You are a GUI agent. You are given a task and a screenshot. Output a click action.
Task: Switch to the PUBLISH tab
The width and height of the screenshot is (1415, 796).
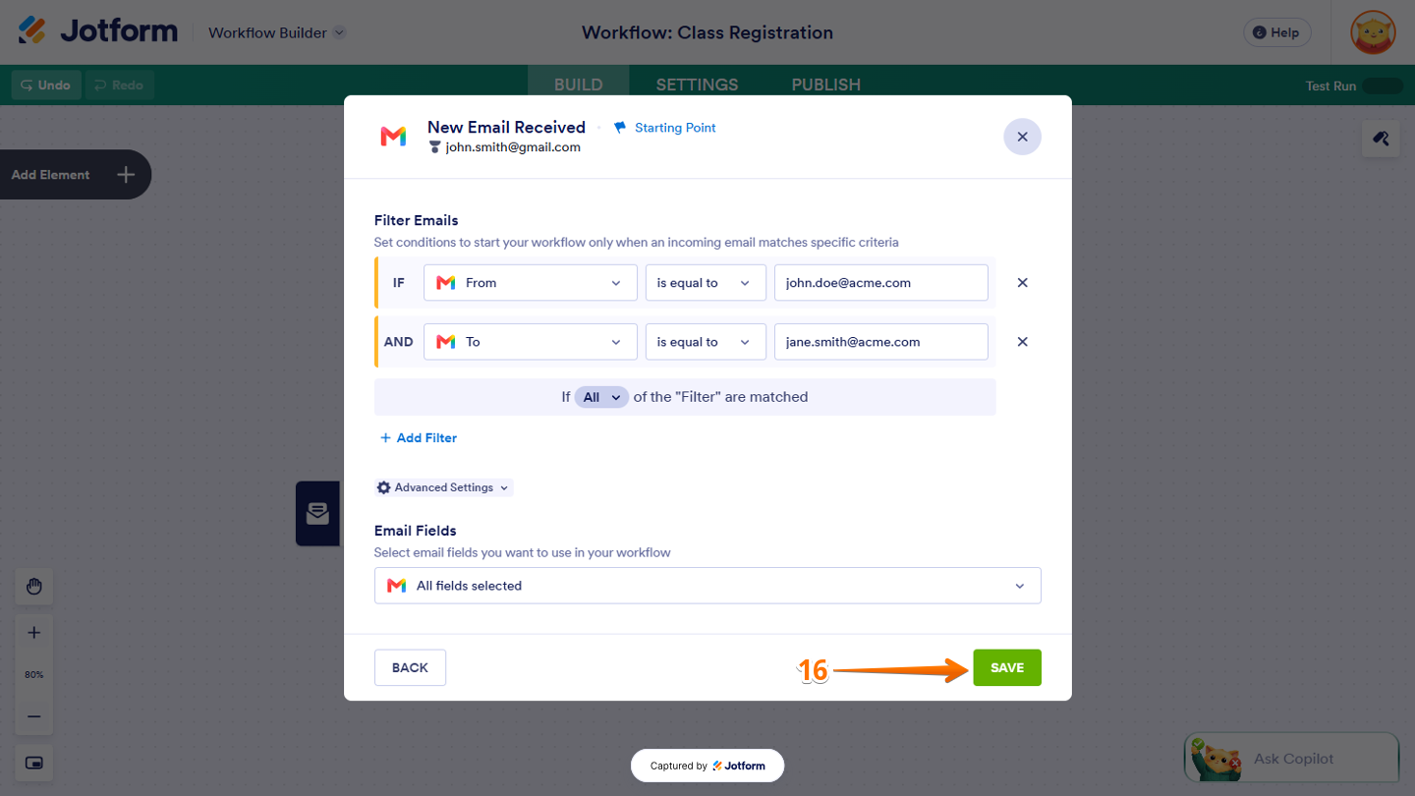826,85
